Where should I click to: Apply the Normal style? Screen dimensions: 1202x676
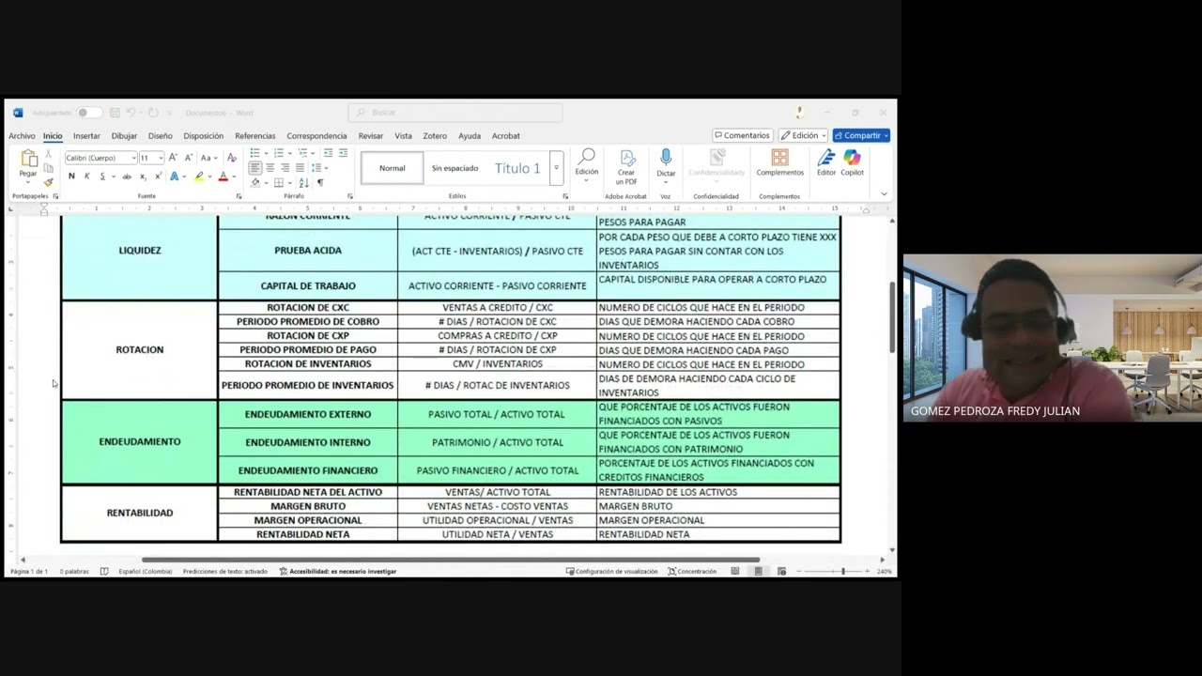[x=393, y=168]
